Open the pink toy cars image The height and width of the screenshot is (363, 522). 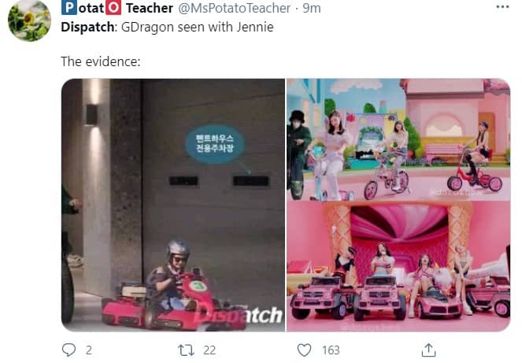pos(398,267)
